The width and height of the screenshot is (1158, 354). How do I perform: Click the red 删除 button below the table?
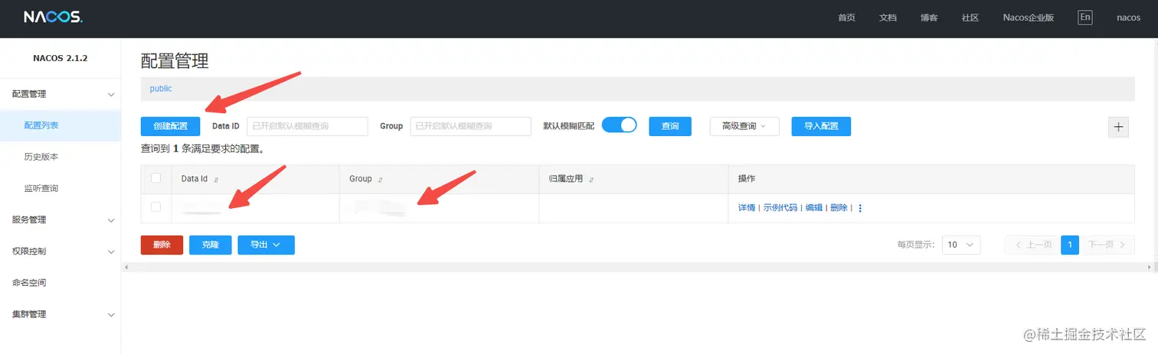[162, 245]
